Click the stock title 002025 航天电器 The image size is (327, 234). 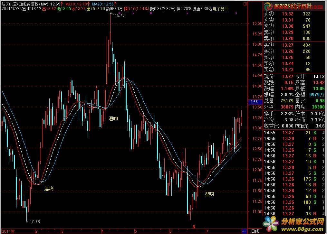[x=293, y=6]
